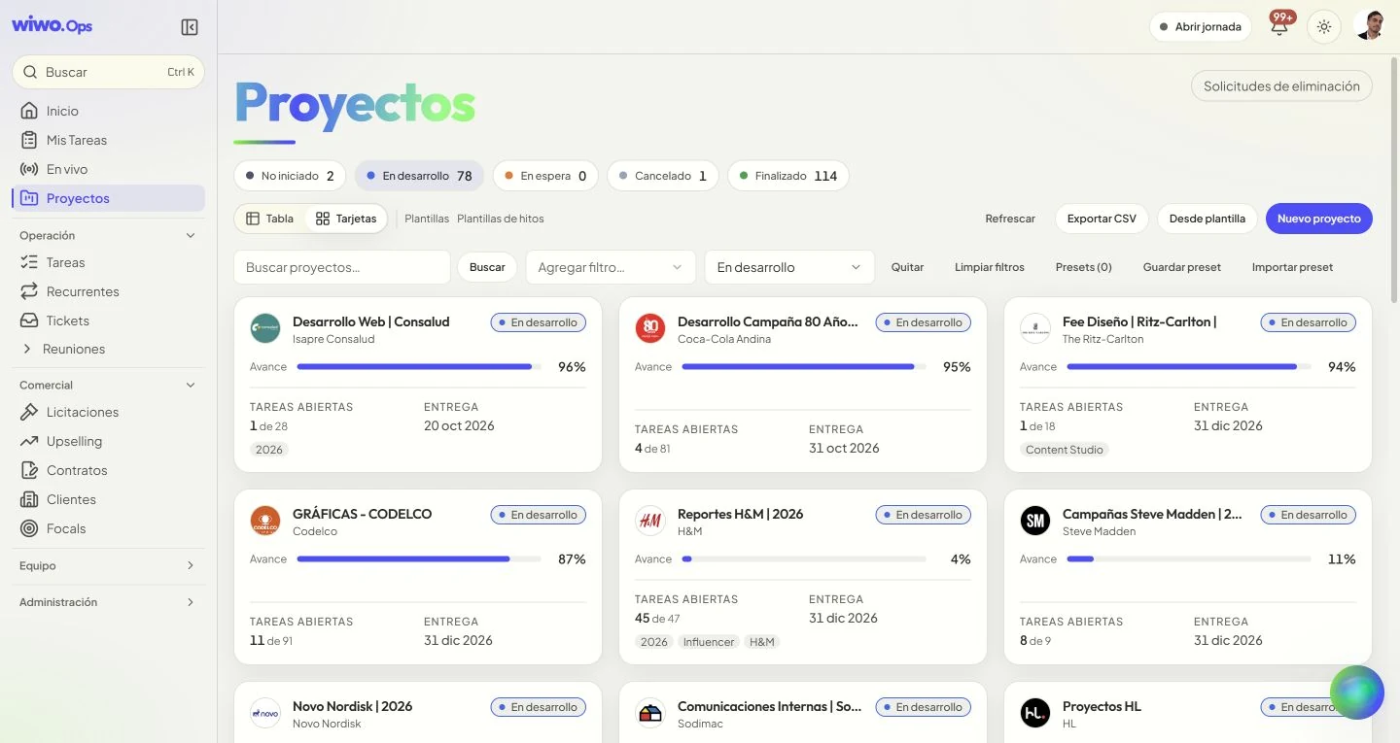This screenshot has width=1400, height=743.
Task: Filter by Finalizado status
Action: [788, 176]
